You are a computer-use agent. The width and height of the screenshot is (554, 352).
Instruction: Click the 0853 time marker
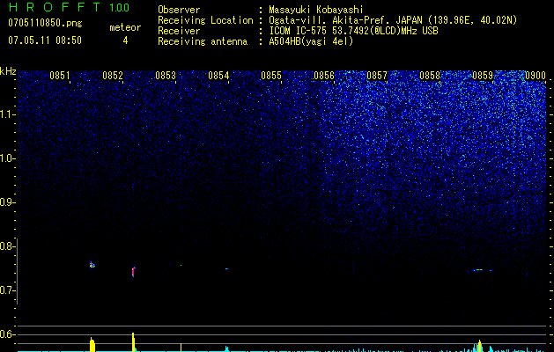pos(166,75)
